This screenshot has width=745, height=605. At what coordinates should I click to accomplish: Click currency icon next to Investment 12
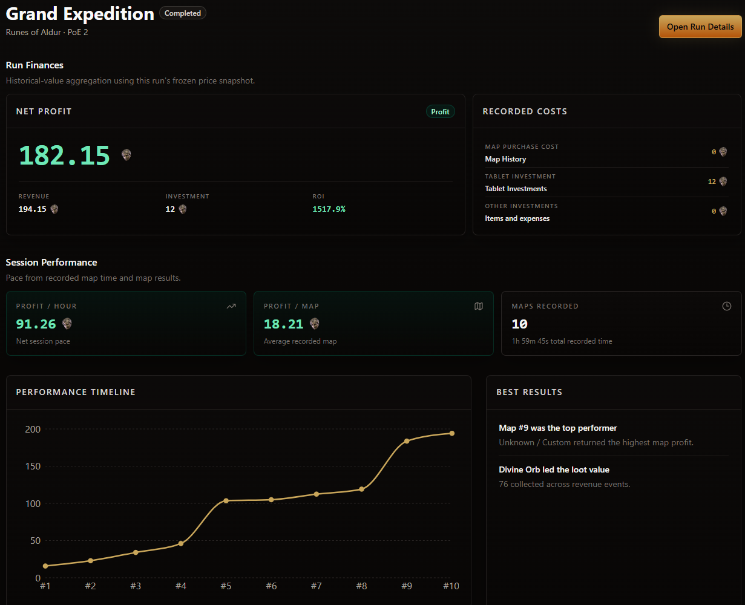(x=183, y=209)
